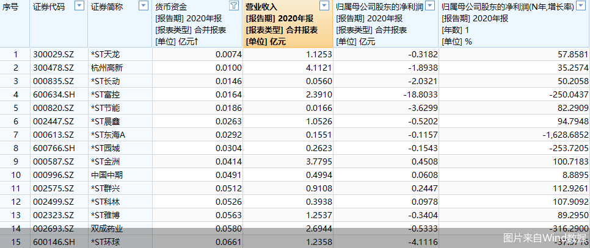
Task: Open the 归属母公司股东的净利润 column dropdown arrow
Action: coord(430,5)
